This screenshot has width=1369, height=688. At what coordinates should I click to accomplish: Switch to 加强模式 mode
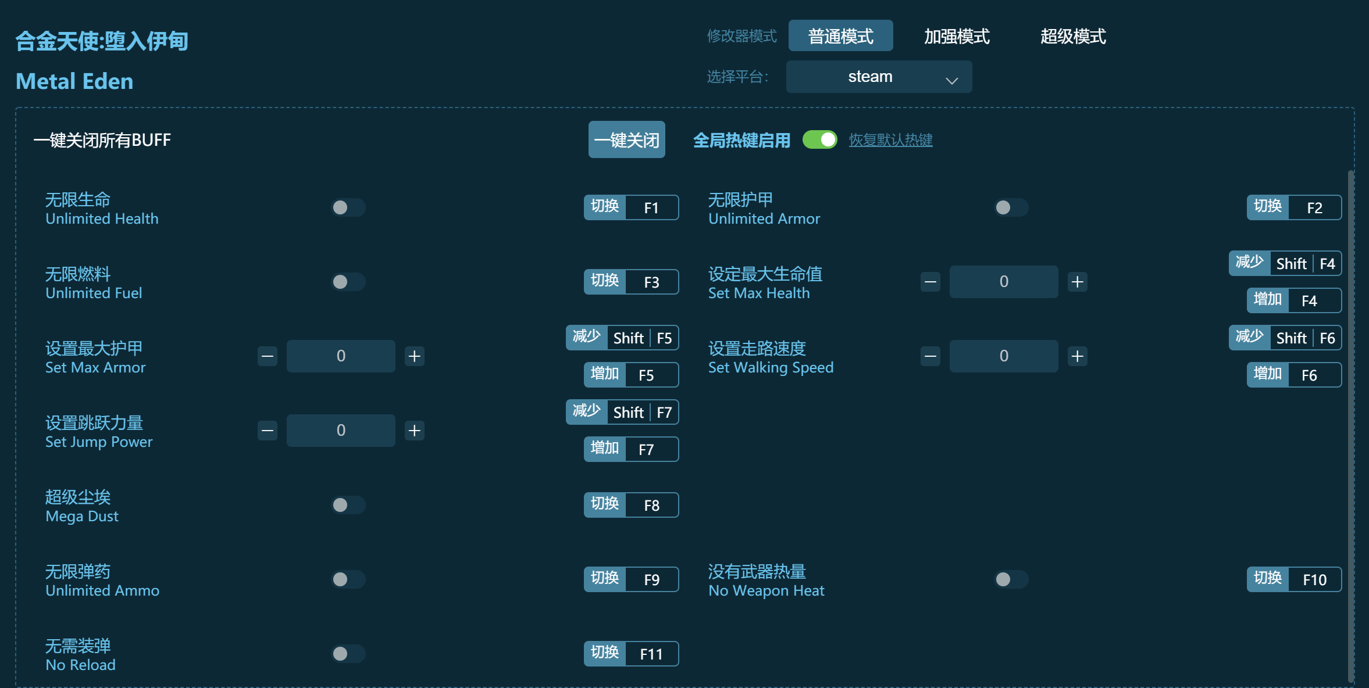point(956,35)
